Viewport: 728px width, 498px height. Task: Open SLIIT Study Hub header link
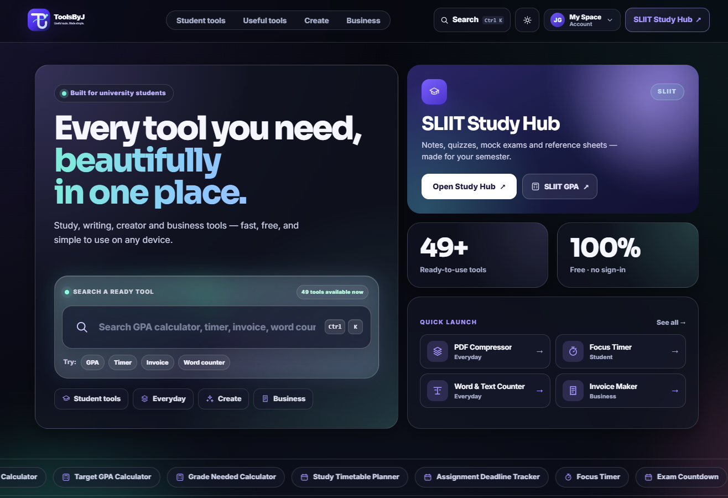pos(667,20)
